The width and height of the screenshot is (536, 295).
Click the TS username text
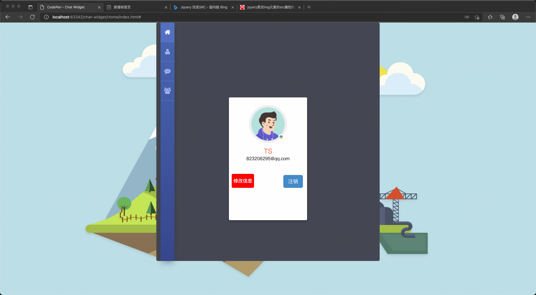(x=268, y=151)
